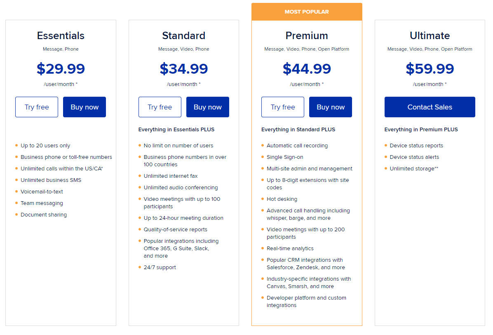The image size is (493, 335).
Task: Click Try free under Premium plan
Action: [x=283, y=107]
